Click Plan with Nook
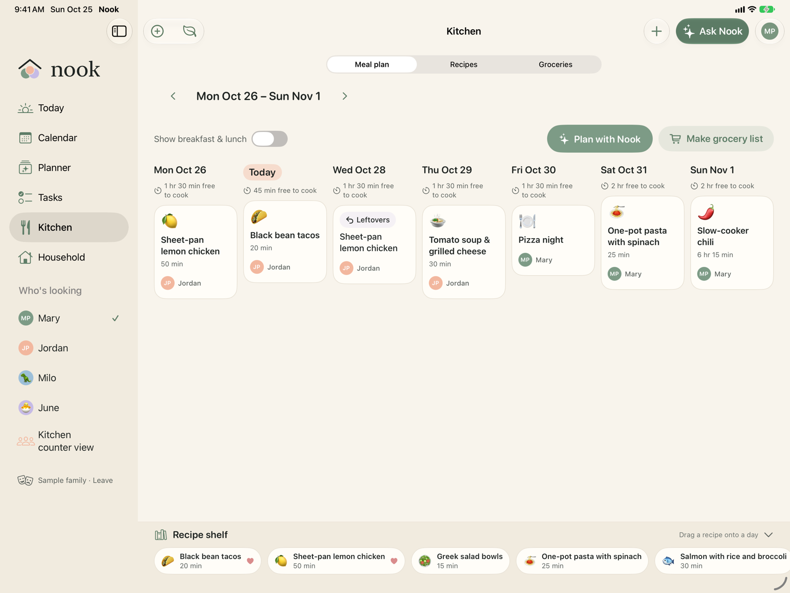The image size is (790, 593). pos(600,139)
